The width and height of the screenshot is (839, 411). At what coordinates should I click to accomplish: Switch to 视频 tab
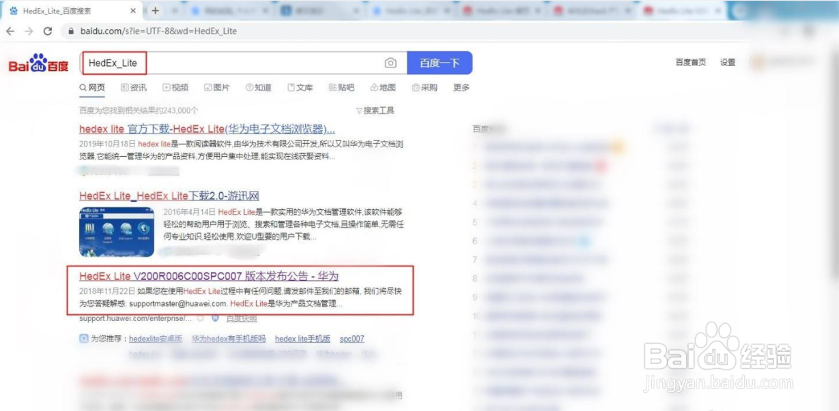175,88
